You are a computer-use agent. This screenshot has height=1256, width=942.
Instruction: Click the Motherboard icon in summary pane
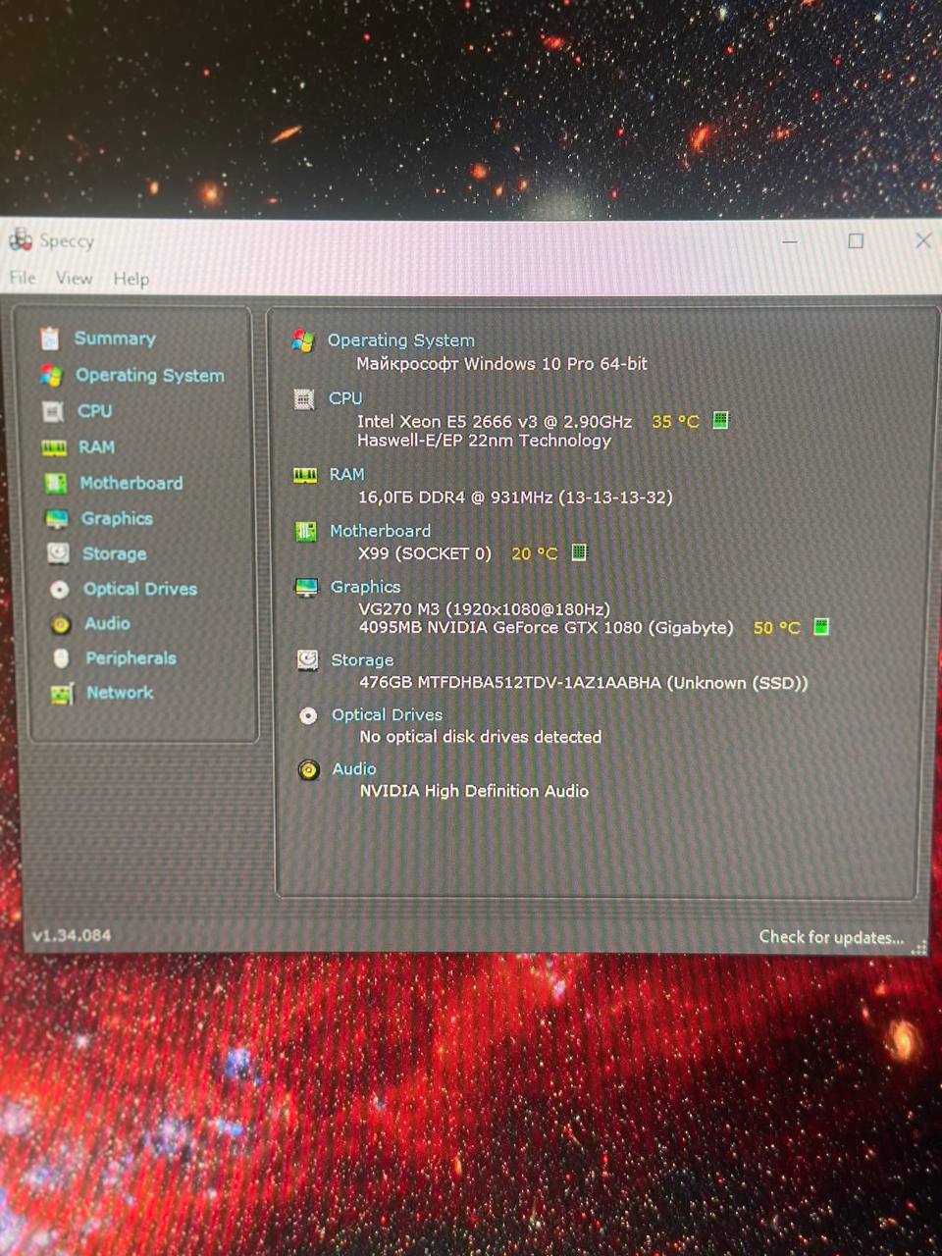point(306,532)
